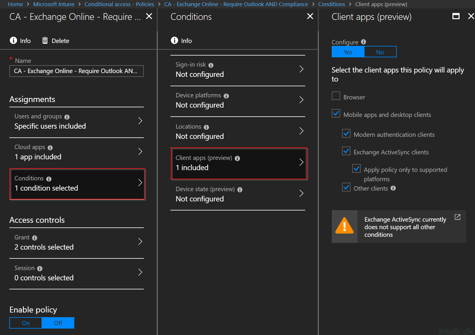
Task: Uncheck Mobile apps and desktop clients
Action: tap(336, 113)
